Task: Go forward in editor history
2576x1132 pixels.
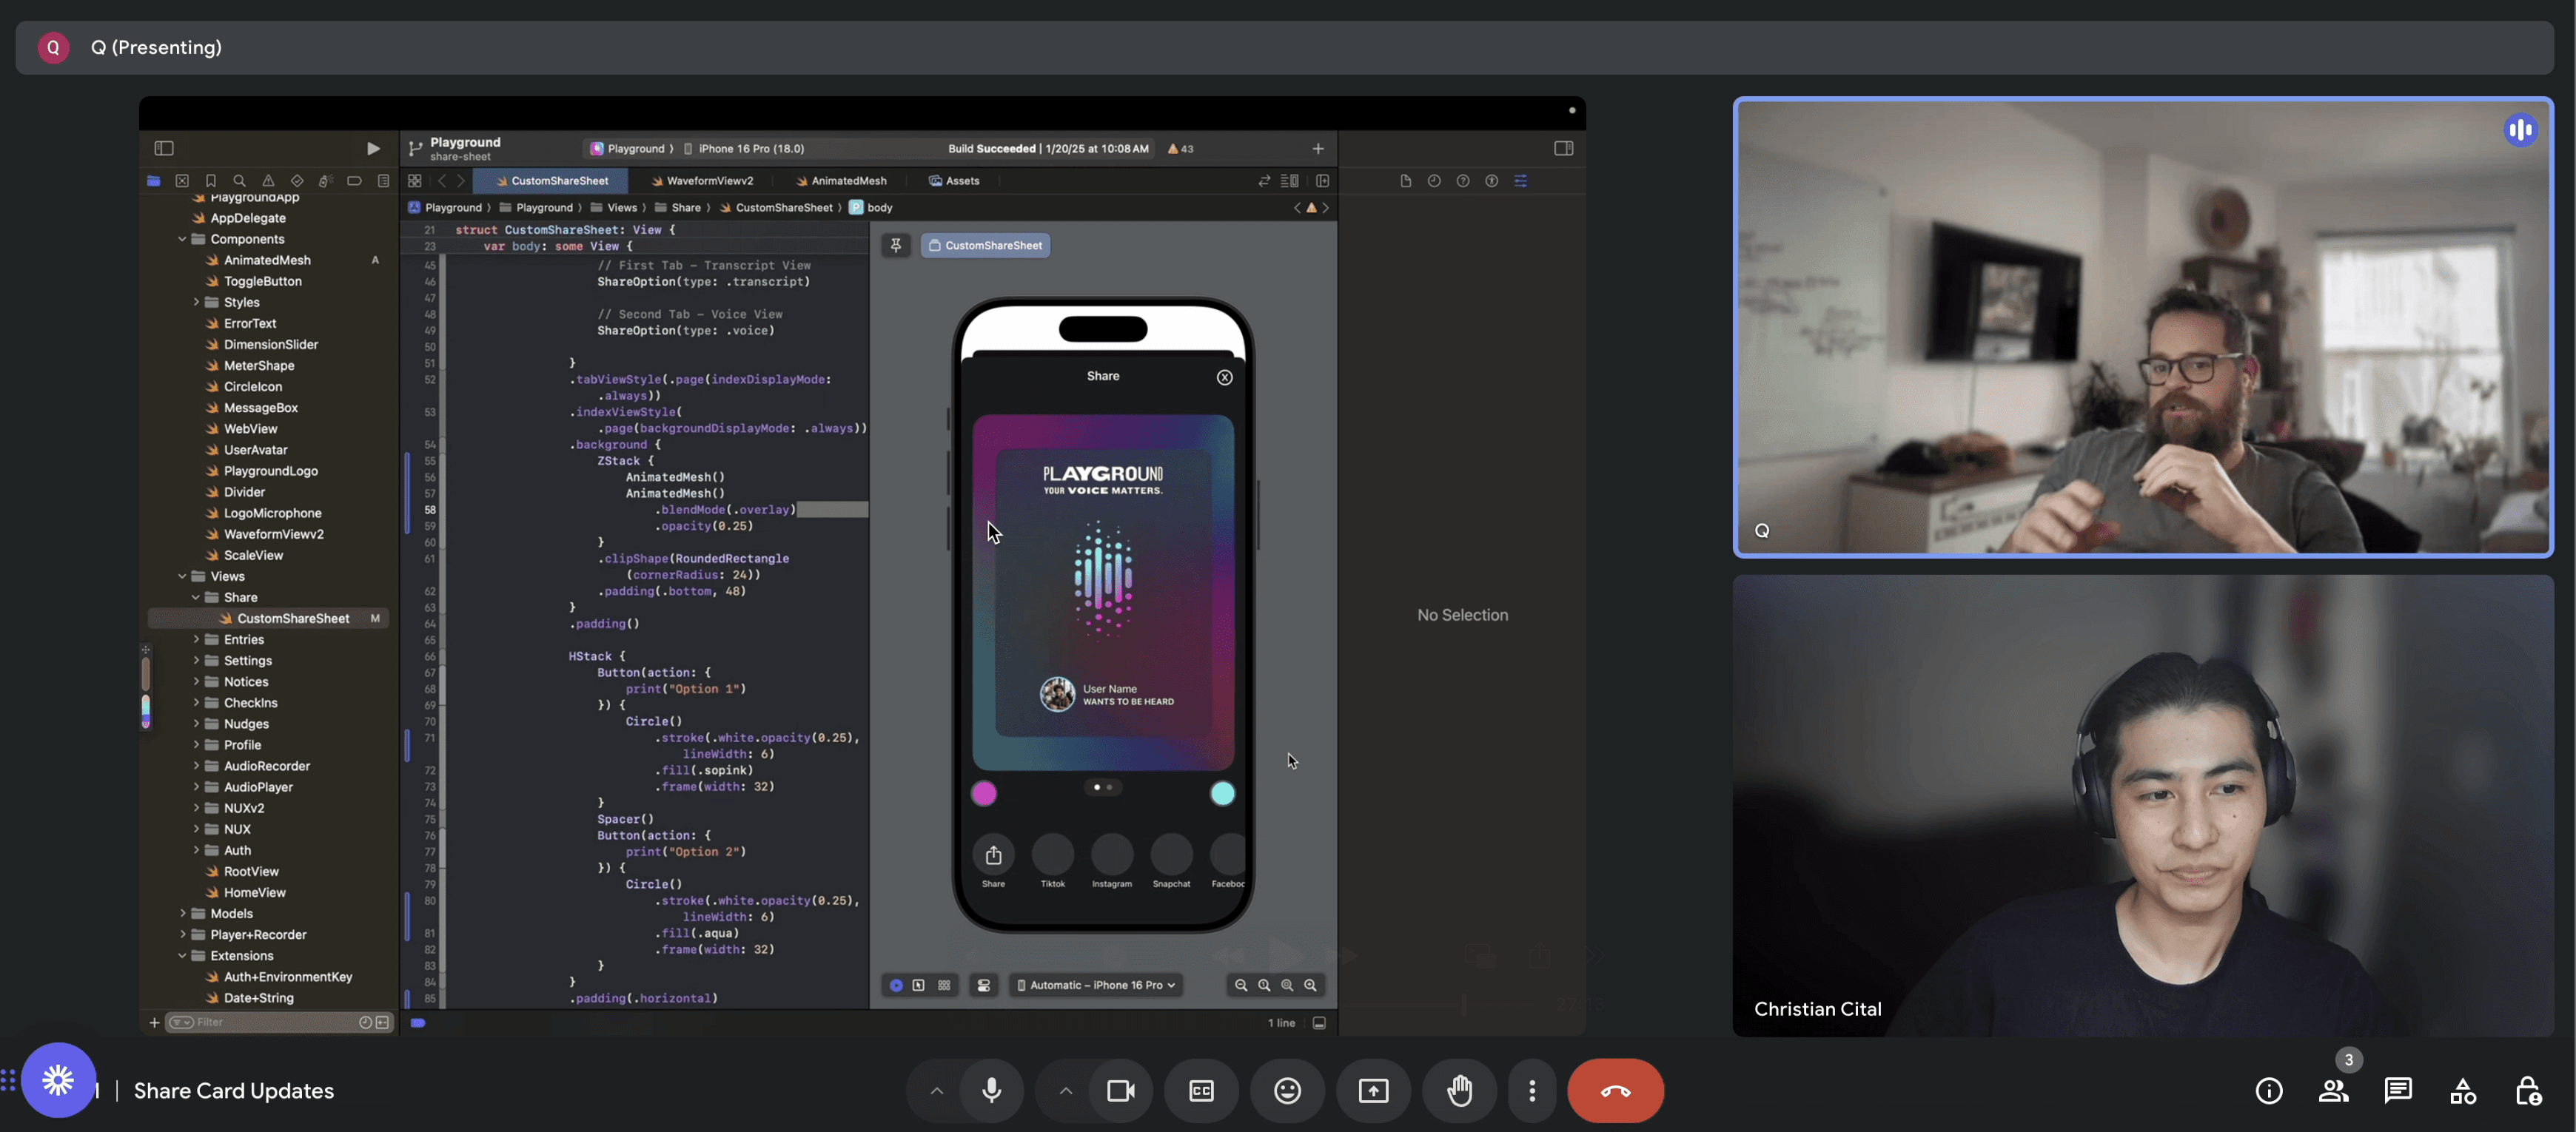Action: click(x=461, y=181)
